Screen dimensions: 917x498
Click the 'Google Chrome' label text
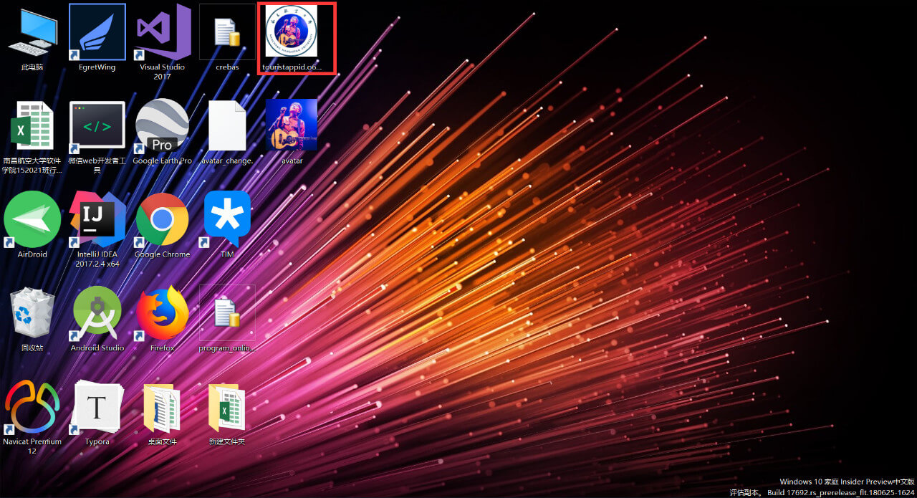163,254
